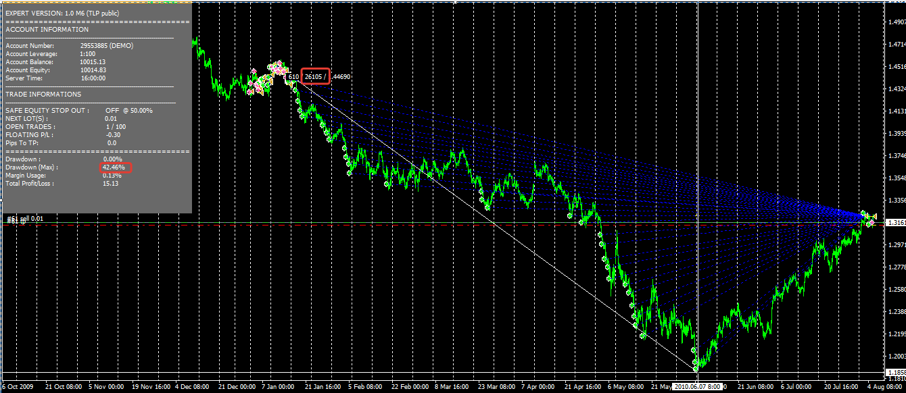
Task: Click the '#61 sell 0.01' order label
Action: coord(25,219)
